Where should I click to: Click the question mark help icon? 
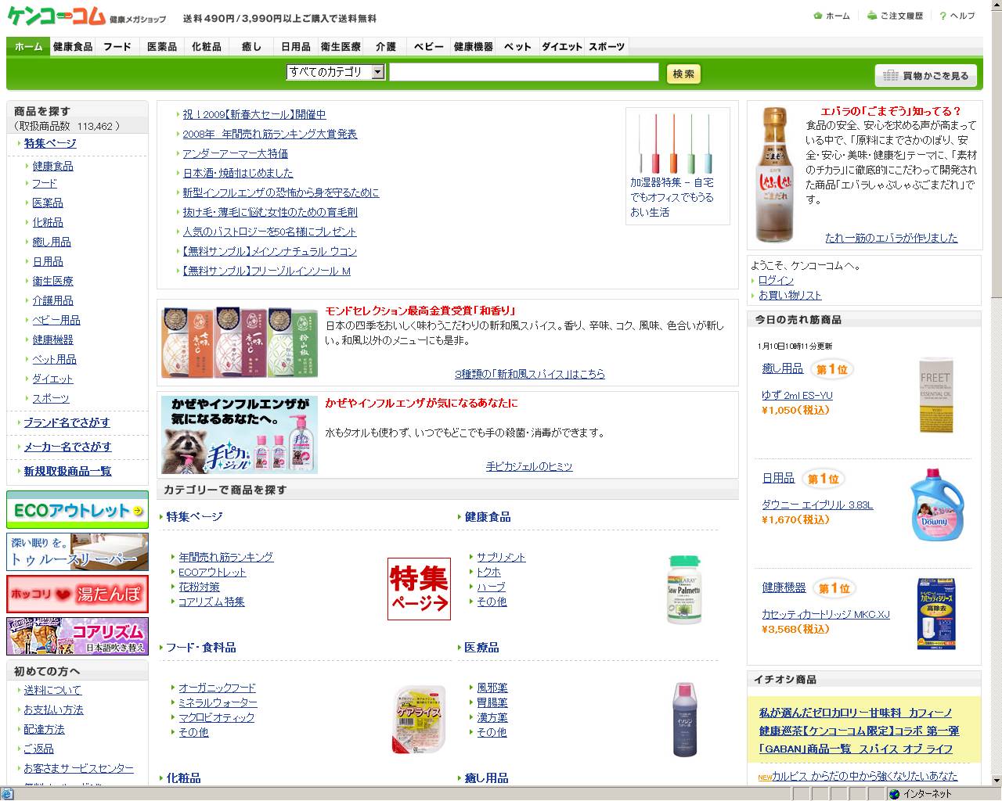943,16
